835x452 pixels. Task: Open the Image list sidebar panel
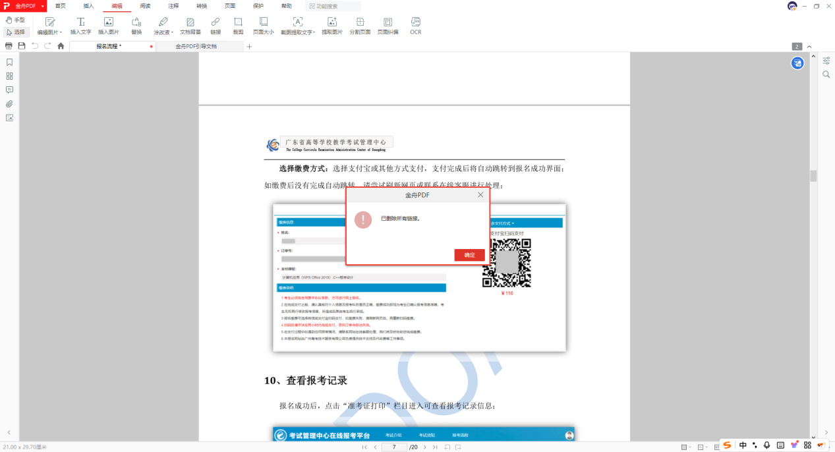tap(9, 118)
